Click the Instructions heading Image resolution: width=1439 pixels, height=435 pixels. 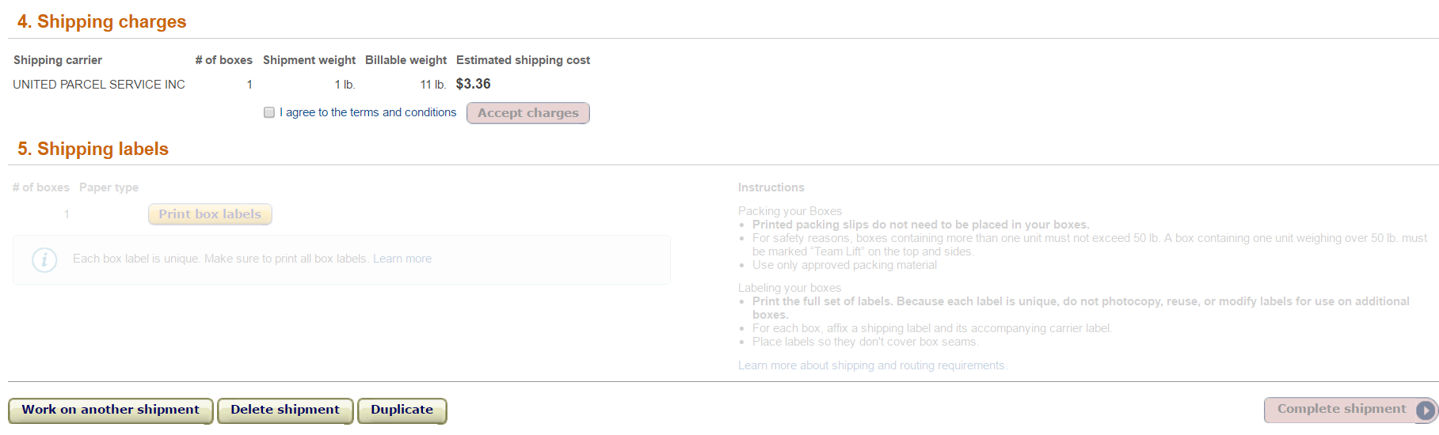(x=771, y=187)
